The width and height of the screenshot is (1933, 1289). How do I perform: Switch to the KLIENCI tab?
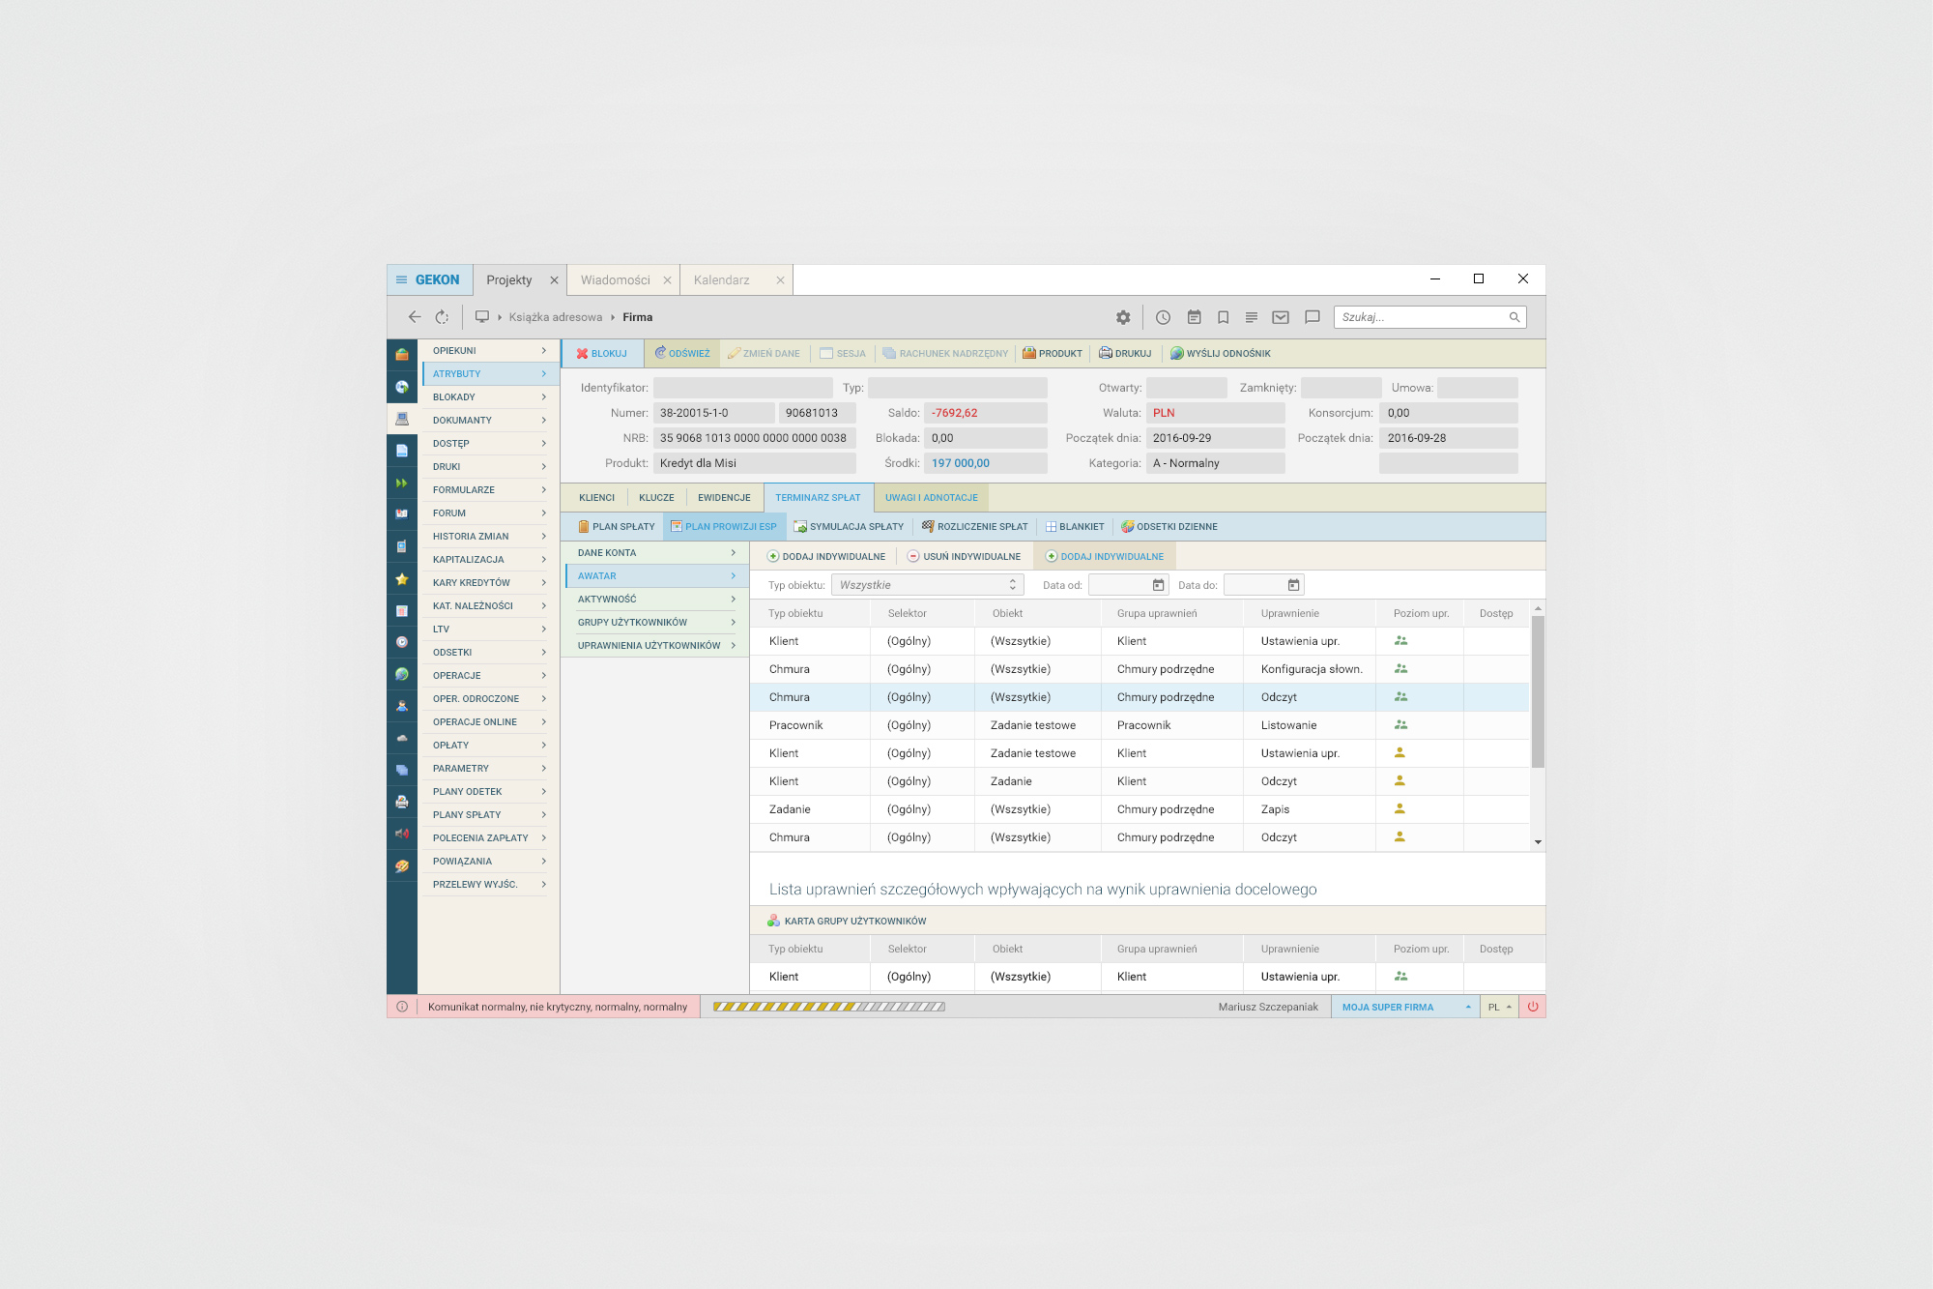point(596,498)
